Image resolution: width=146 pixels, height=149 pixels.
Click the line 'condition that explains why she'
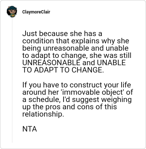click(x=76, y=41)
